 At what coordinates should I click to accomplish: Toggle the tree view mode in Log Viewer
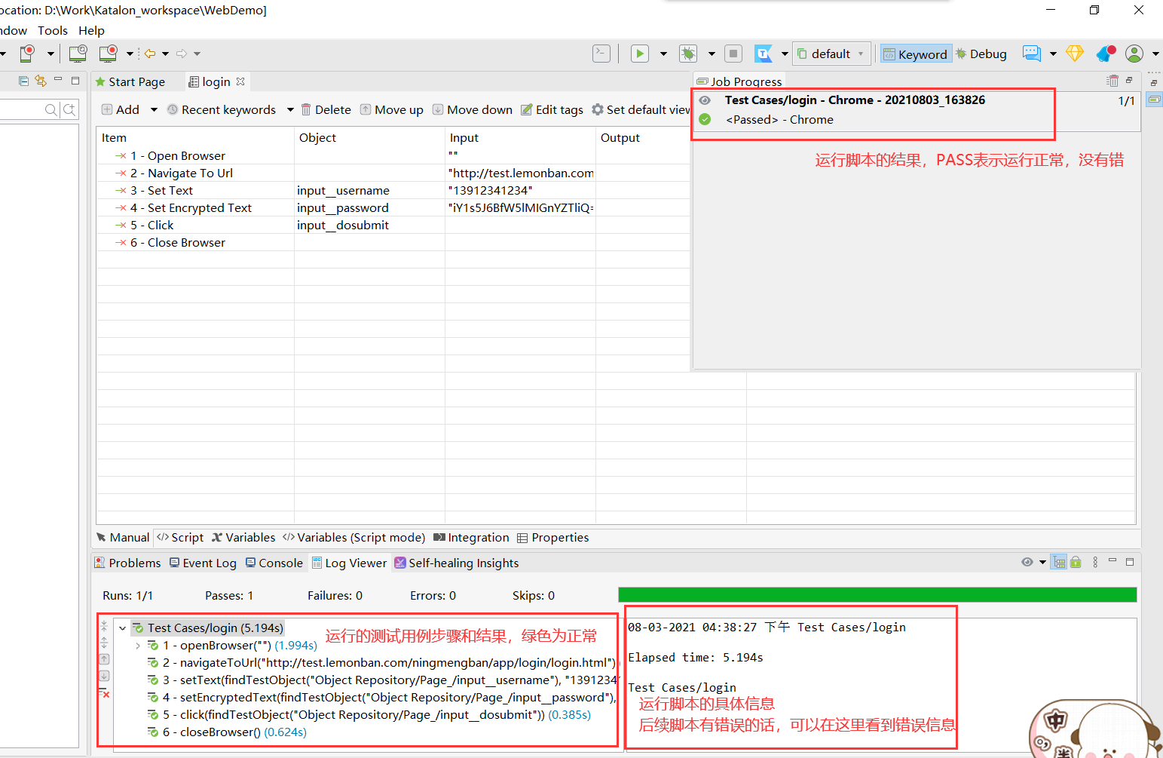pyautogui.click(x=1059, y=563)
